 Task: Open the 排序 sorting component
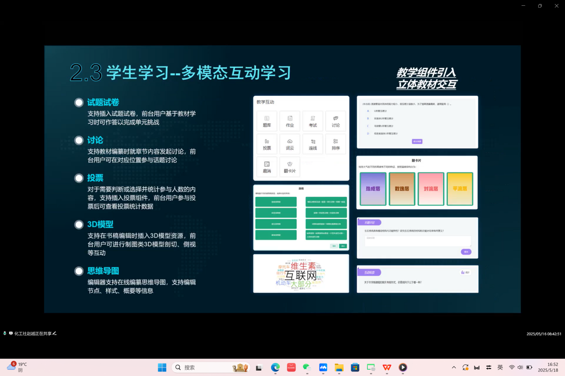click(336, 144)
